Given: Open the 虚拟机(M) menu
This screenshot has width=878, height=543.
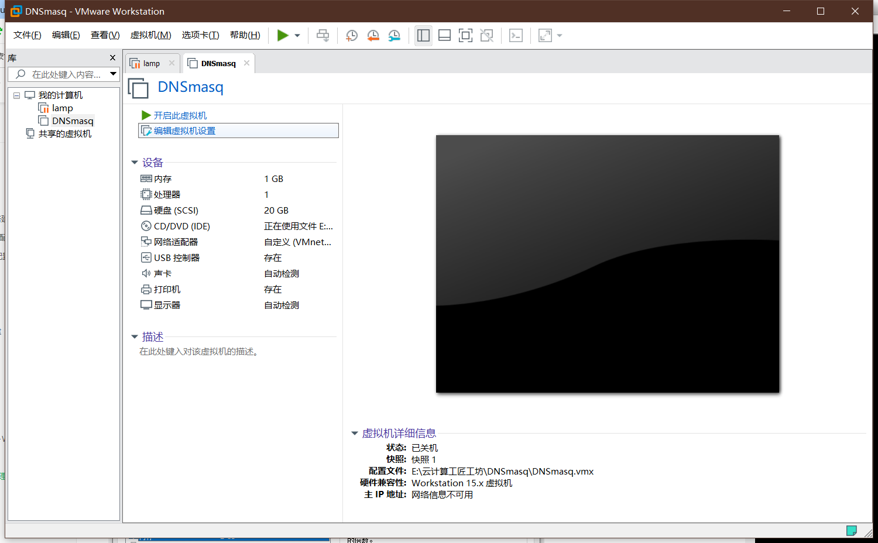Looking at the screenshot, I should (x=151, y=35).
